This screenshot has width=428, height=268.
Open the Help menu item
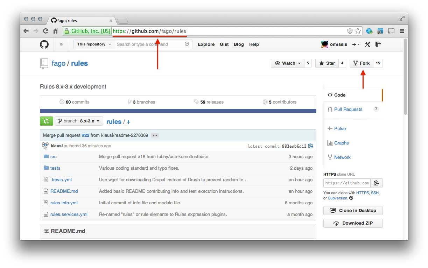[x=254, y=44]
